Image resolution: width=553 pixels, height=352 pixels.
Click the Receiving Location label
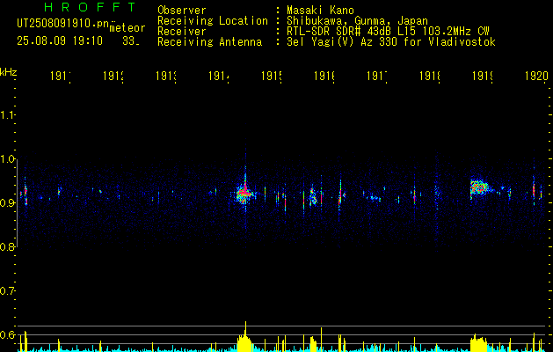[x=213, y=21]
